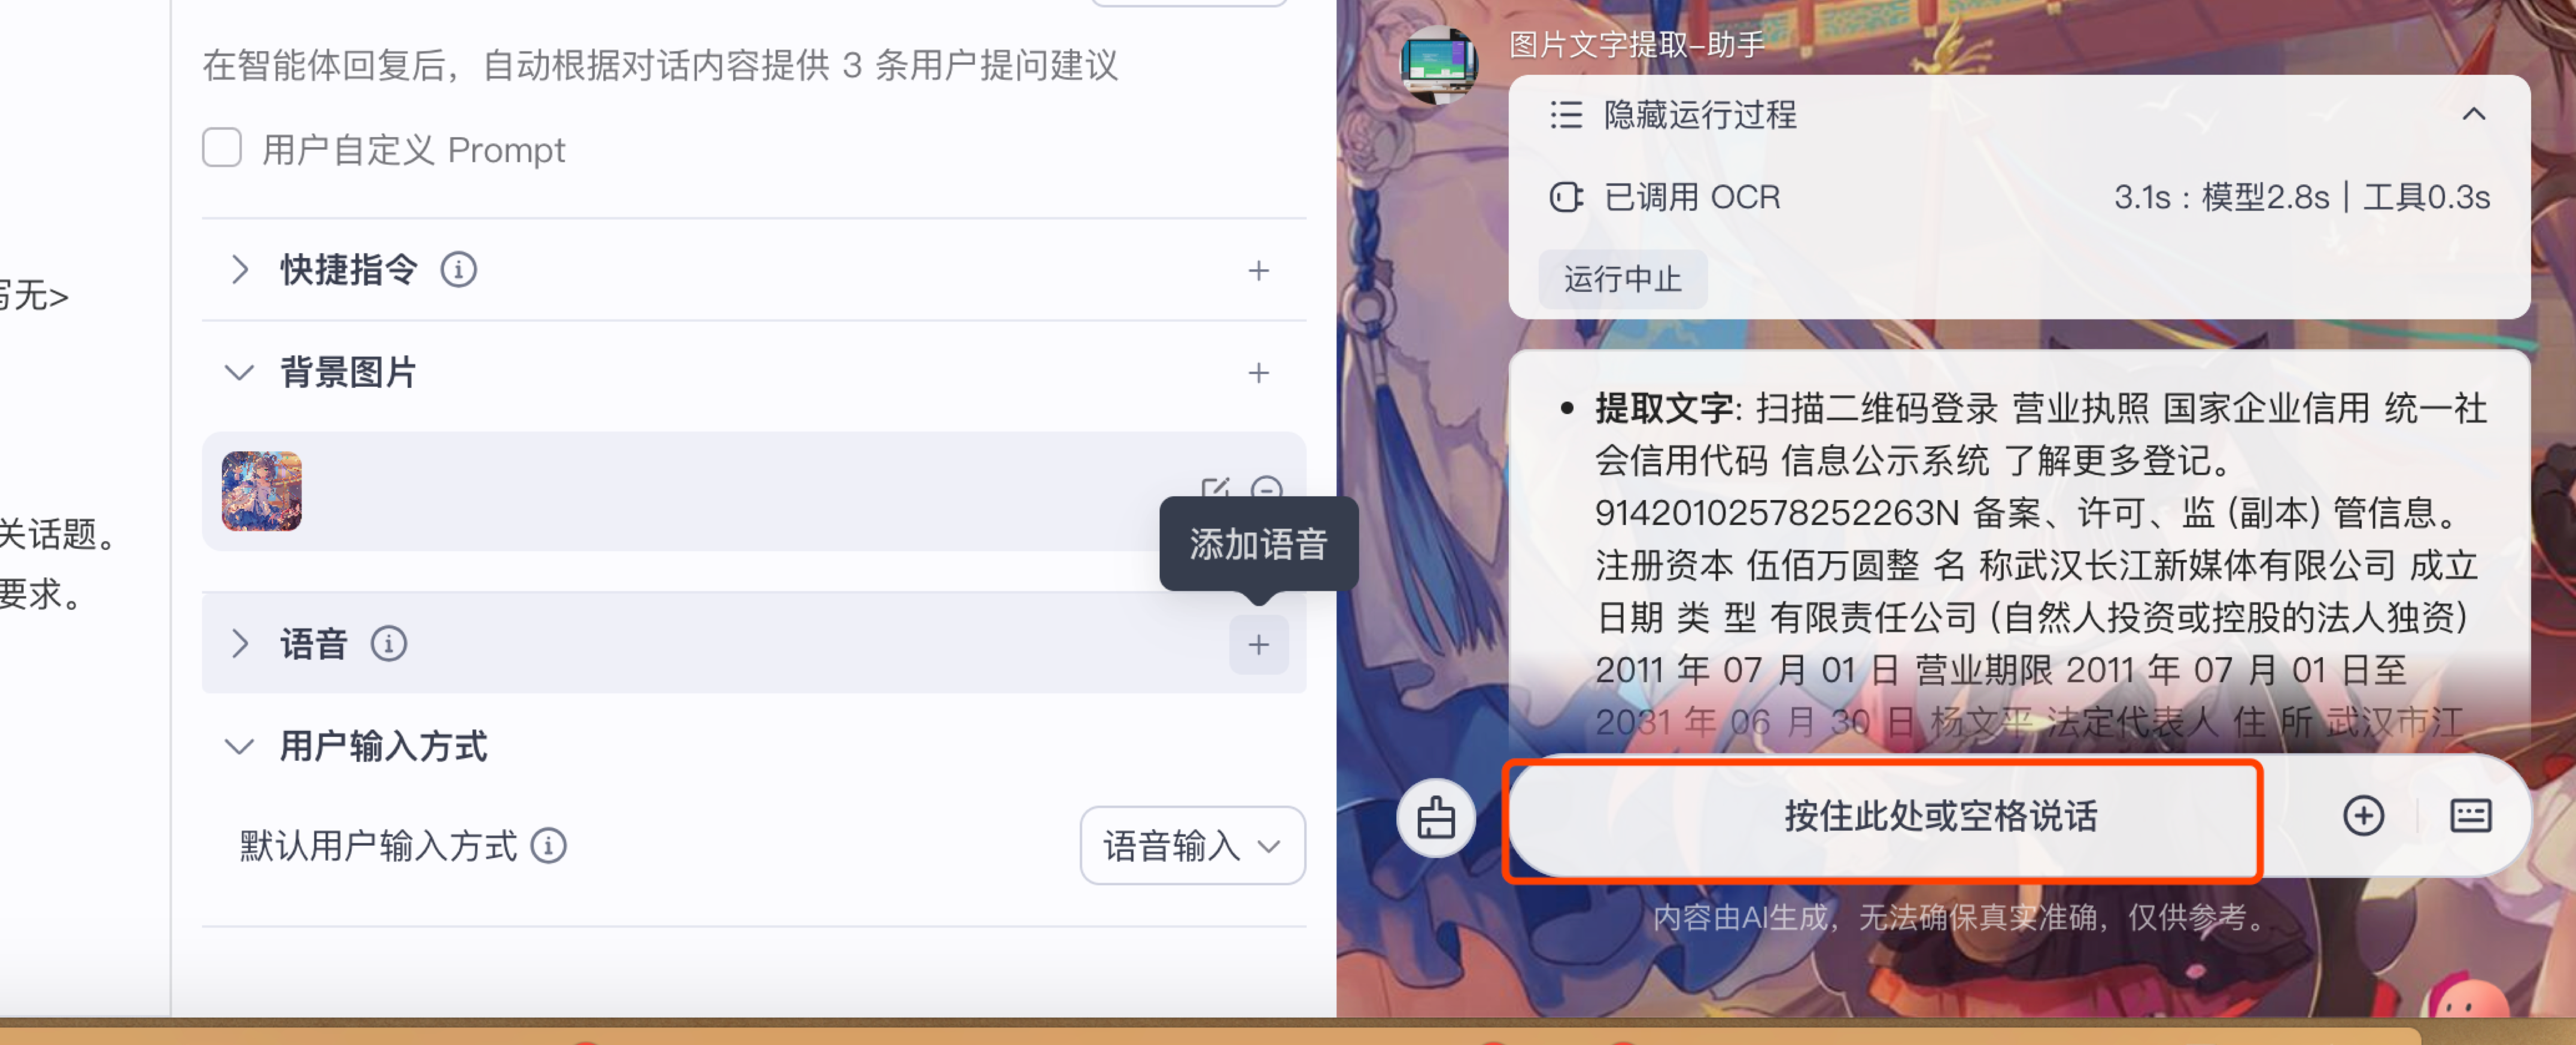The image size is (2576, 1045).
Task: Add a new shortcut command with plus icon
Action: coord(1258,270)
